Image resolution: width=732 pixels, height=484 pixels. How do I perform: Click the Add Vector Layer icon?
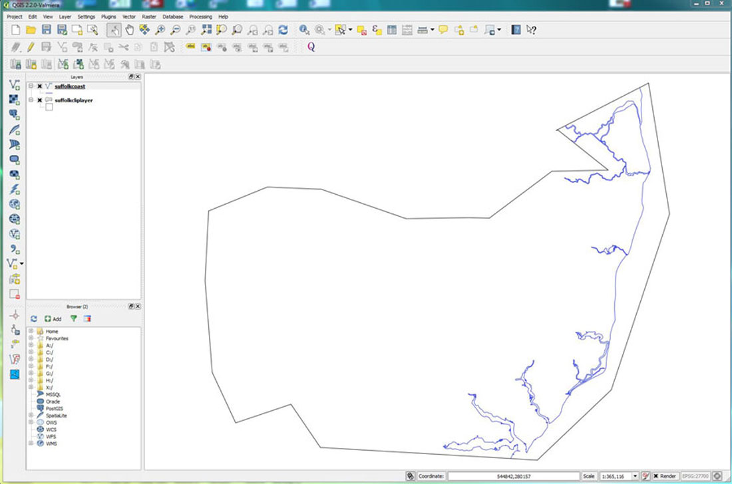[x=14, y=84]
